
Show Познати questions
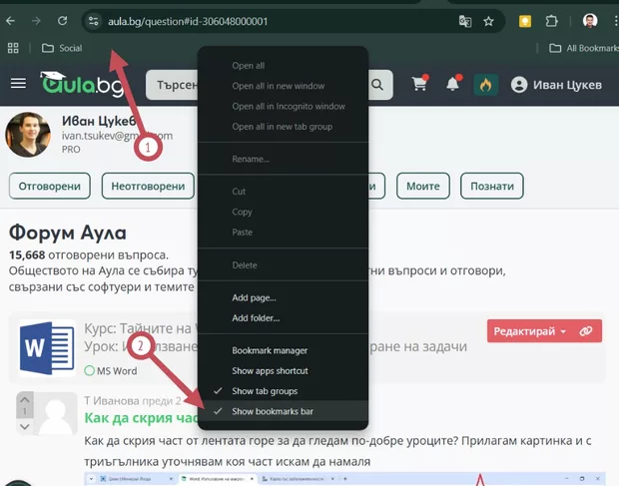[x=492, y=186]
